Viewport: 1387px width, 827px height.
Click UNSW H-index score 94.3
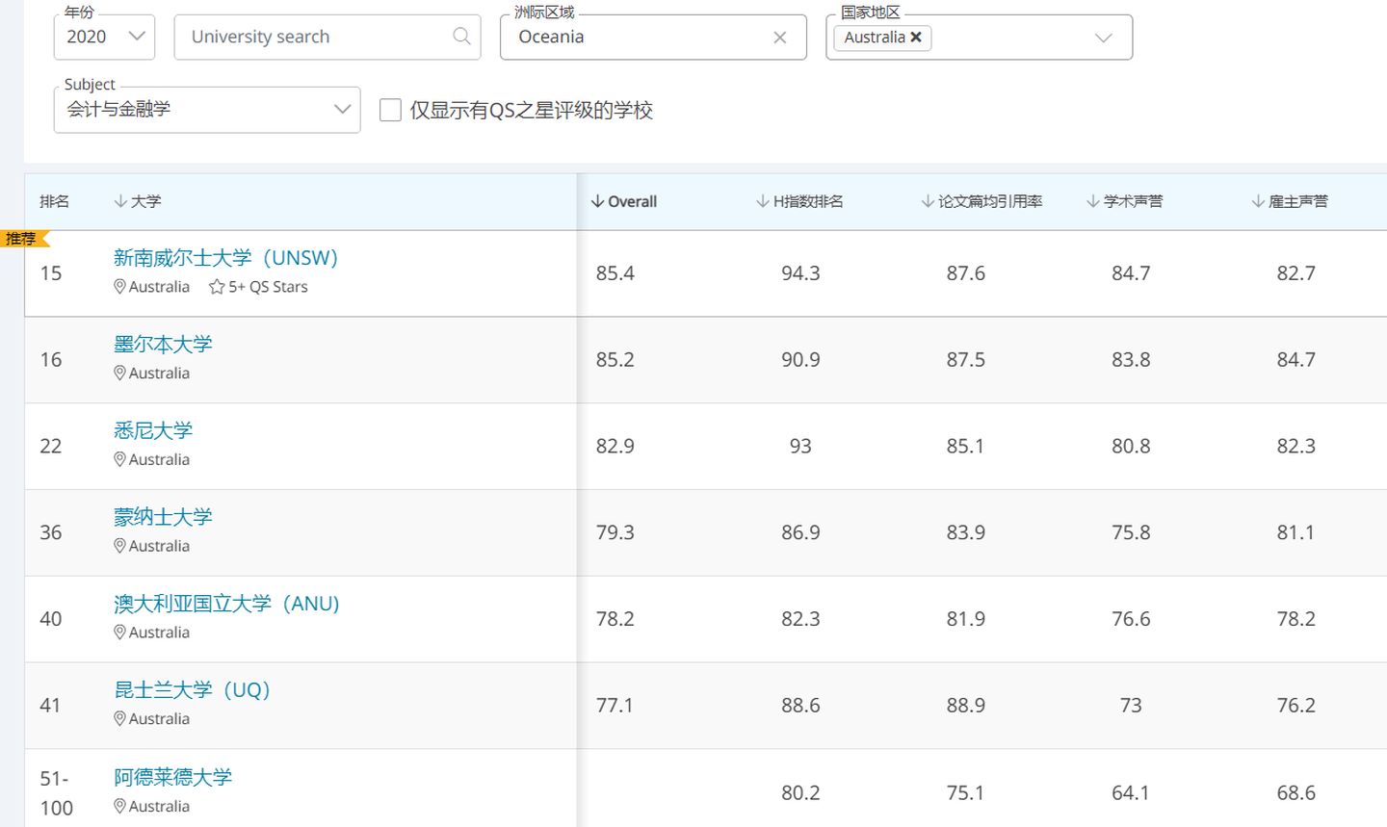coord(800,273)
